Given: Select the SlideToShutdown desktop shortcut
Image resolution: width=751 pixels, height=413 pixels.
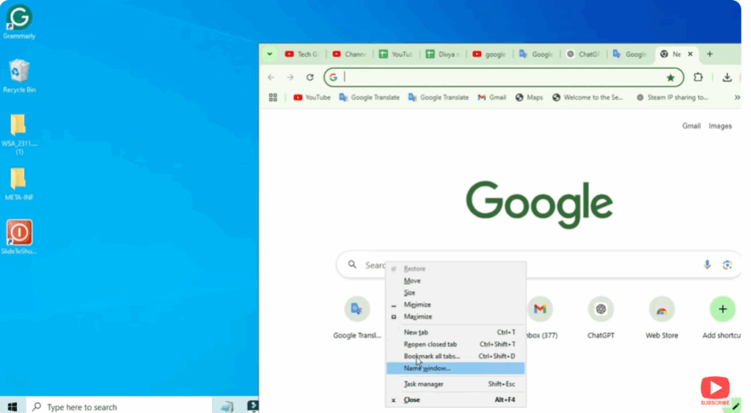Looking at the screenshot, I should pyautogui.click(x=19, y=237).
